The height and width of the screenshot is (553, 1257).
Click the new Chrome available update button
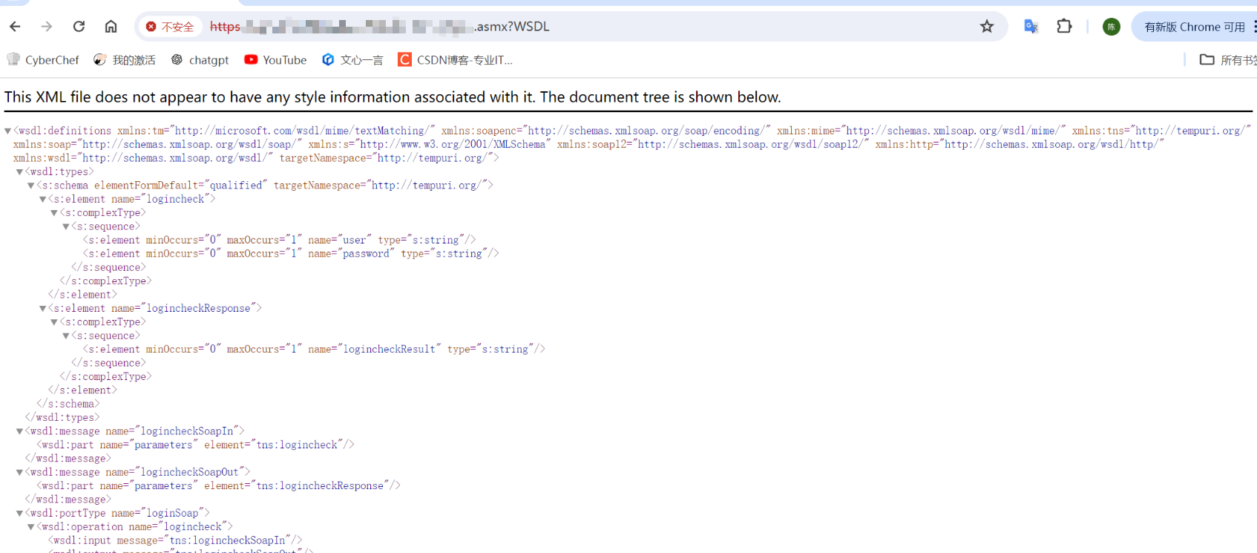1195,27
